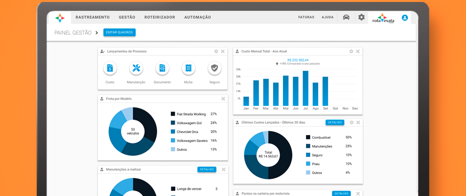
Task: Open settings of Custo Mensal Total panel
Action: (351, 51)
